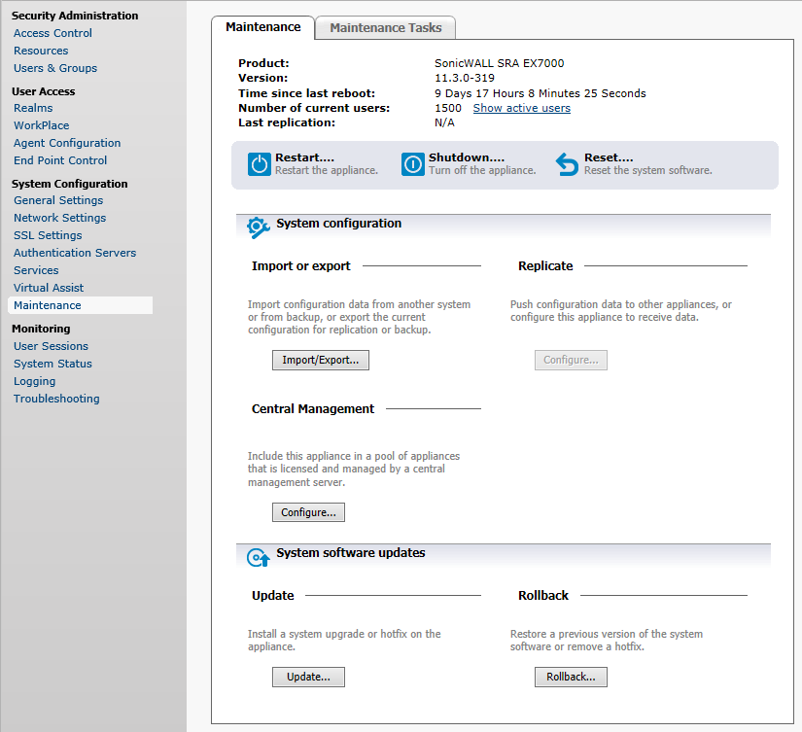Click the Restart.... label
Image resolution: width=802 pixels, height=732 pixels.
305,157
